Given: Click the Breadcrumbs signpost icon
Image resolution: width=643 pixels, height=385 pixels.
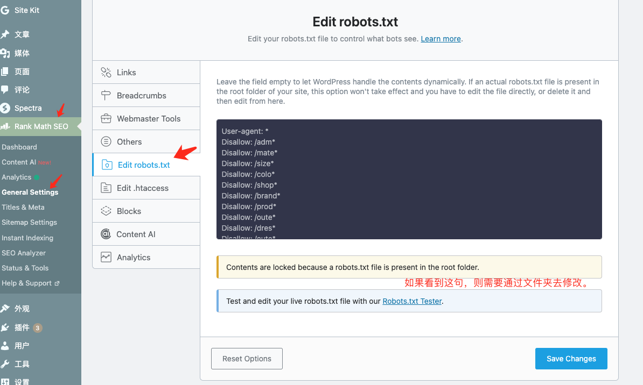Looking at the screenshot, I should point(106,96).
